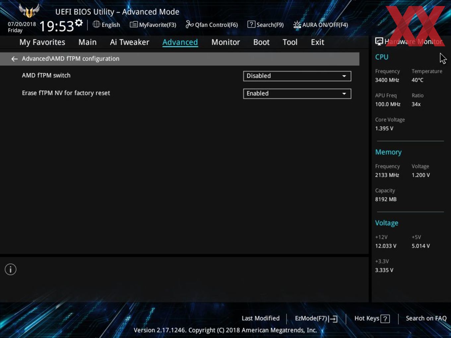This screenshot has height=338, width=451.
Task: Click Search on FAQ link
Action: point(426,318)
